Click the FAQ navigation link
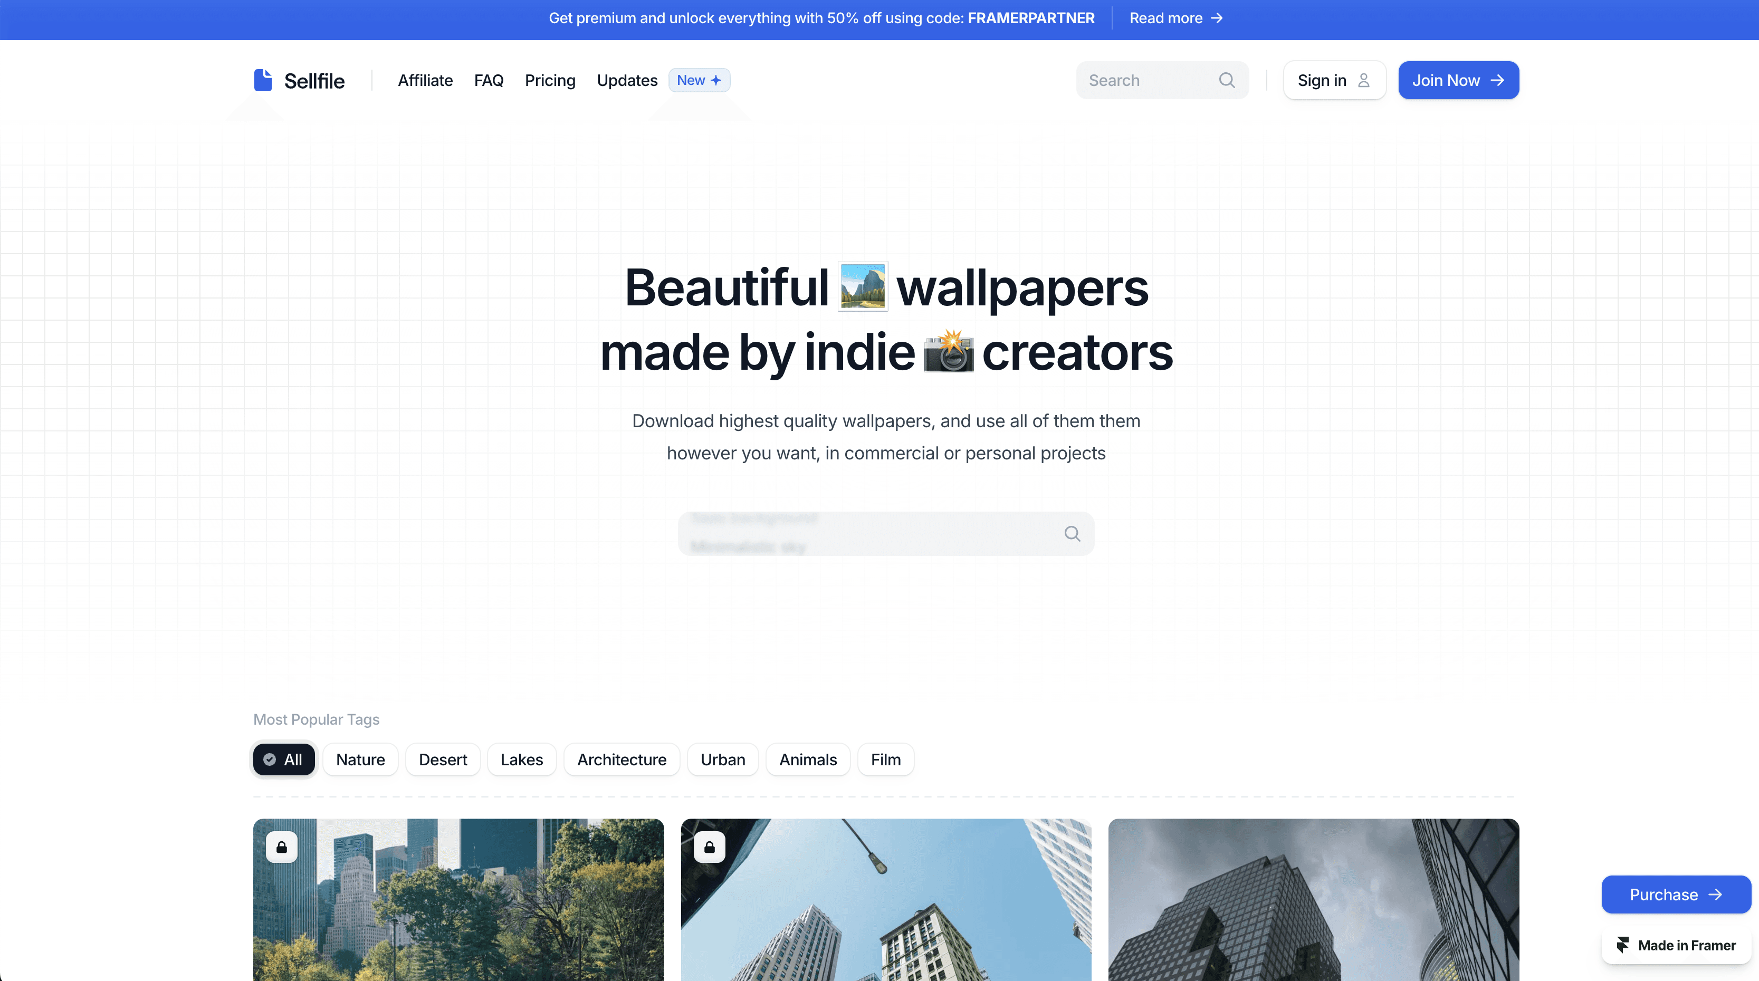Viewport: 1759px width, 981px height. click(488, 80)
